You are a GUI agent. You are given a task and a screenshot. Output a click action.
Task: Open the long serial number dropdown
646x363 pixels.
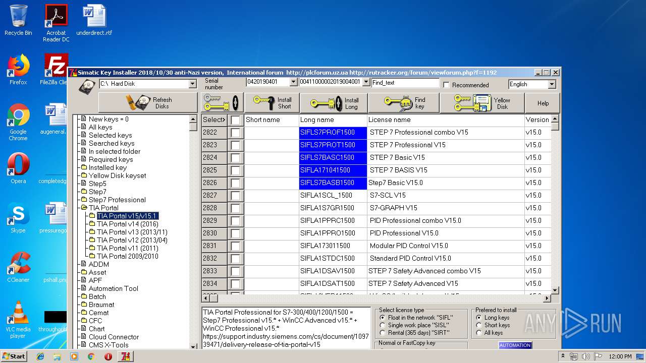(x=366, y=82)
